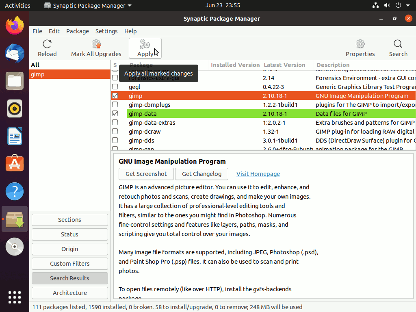Follow the Visit Homepage link

tap(258, 174)
